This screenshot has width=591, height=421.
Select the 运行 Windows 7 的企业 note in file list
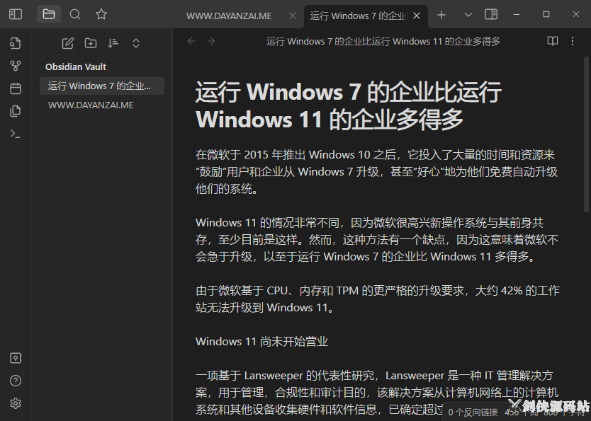102,86
